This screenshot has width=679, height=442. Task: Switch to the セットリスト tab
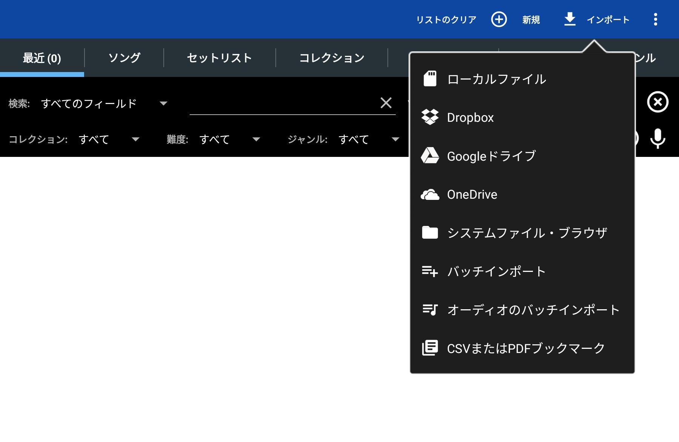click(219, 57)
